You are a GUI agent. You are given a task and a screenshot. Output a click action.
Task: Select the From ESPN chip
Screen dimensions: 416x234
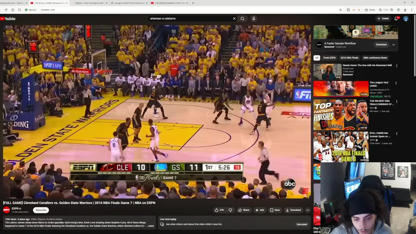point(330,58)
